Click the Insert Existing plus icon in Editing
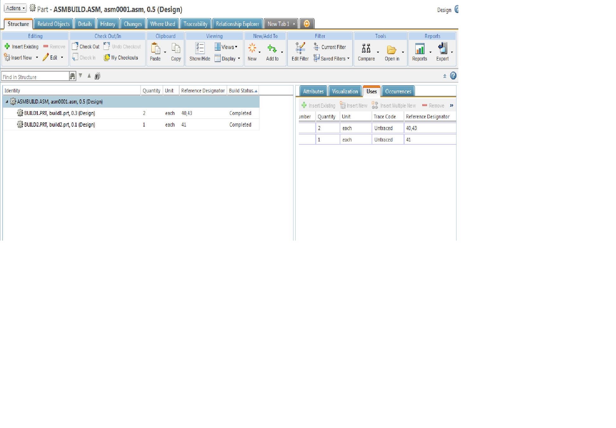This screenshot has height=428, width=616. [x=7, y=47]
